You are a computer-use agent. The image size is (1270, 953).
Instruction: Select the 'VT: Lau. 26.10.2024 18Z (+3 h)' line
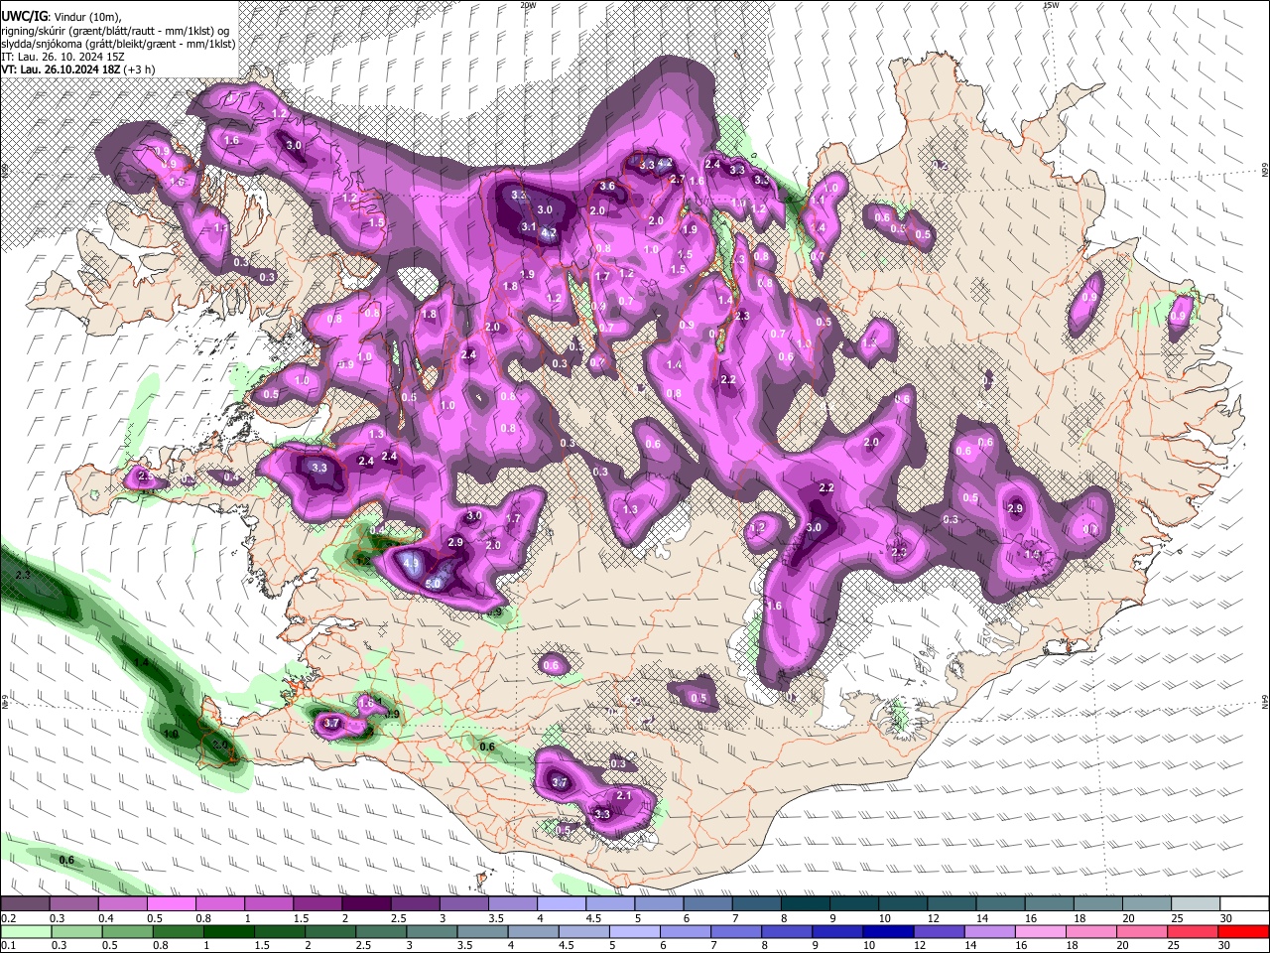pyautogui.click(x=77, y=69)
